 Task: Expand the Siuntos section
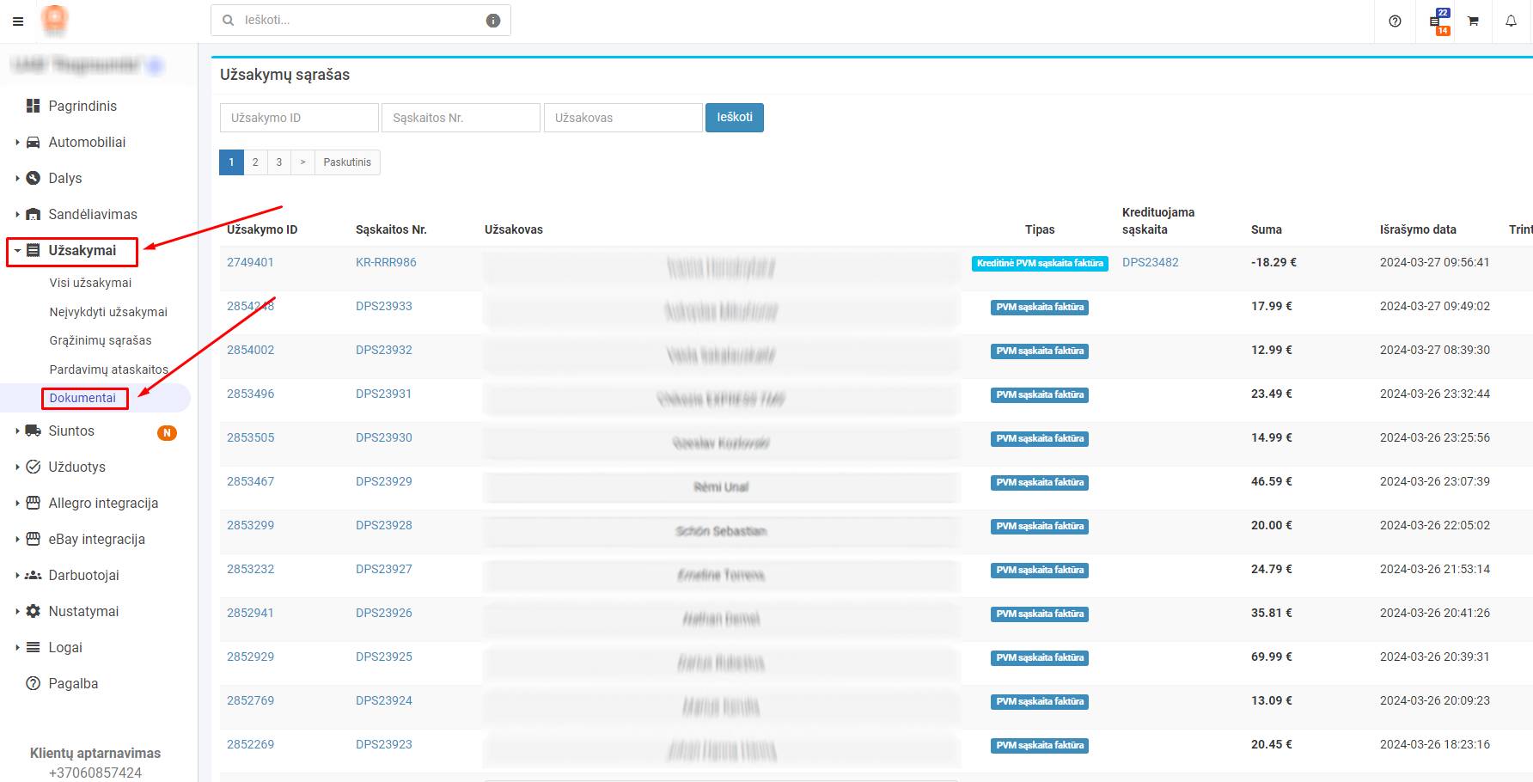point(17,431)
